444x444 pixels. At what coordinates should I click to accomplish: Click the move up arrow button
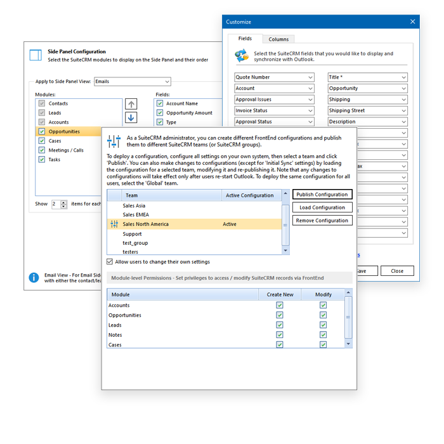131,103
